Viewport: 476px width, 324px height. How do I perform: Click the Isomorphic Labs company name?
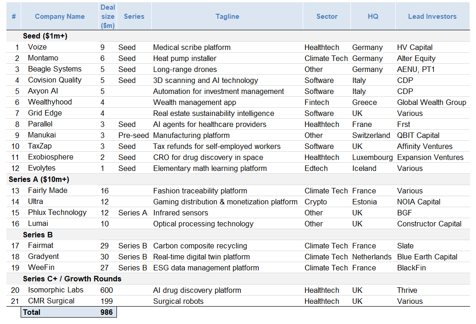tap(55, 290)
